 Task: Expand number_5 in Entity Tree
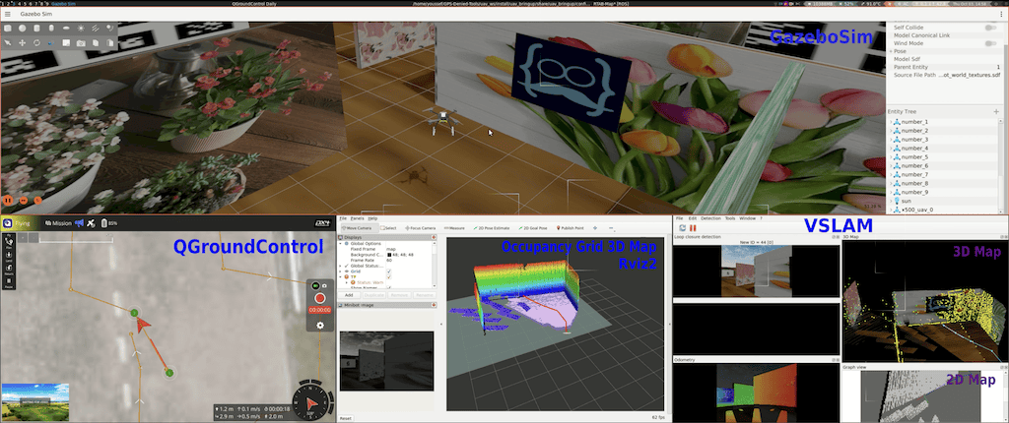point(891,156)
